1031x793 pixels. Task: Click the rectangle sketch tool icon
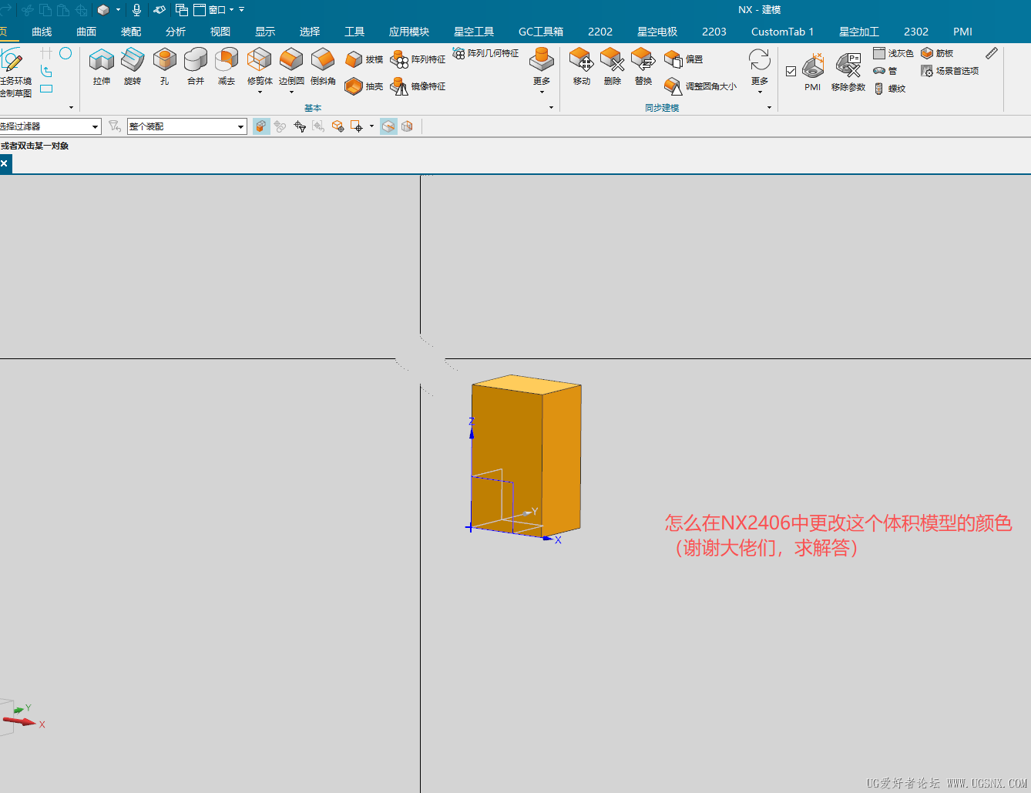(46, 89)
